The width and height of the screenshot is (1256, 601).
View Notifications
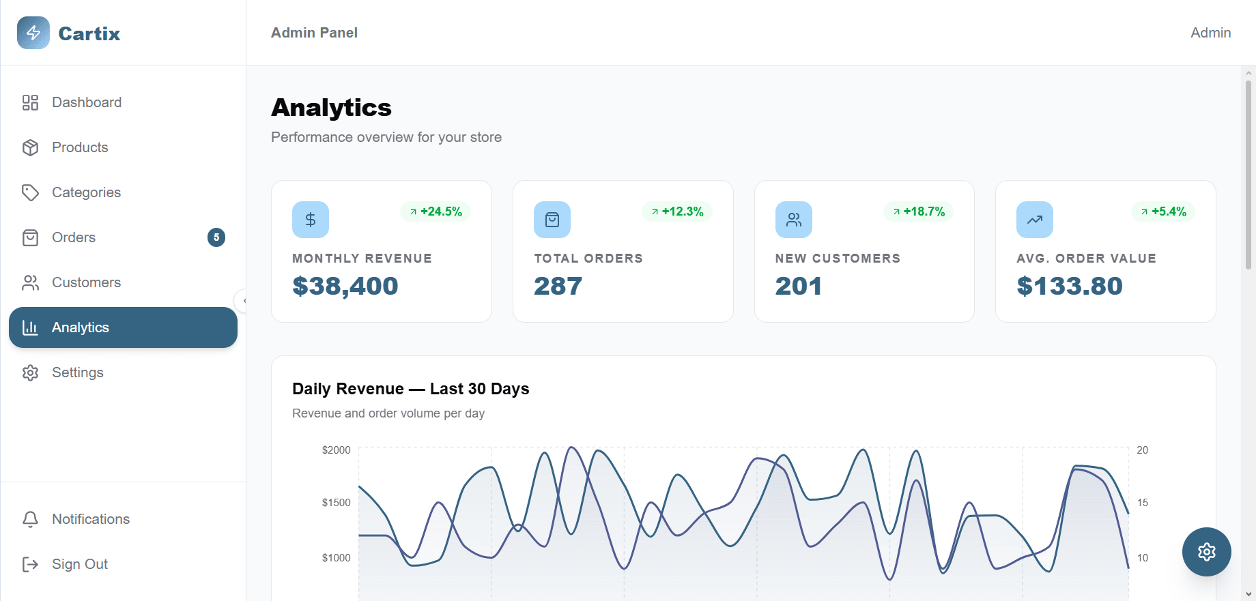[123, 519]
